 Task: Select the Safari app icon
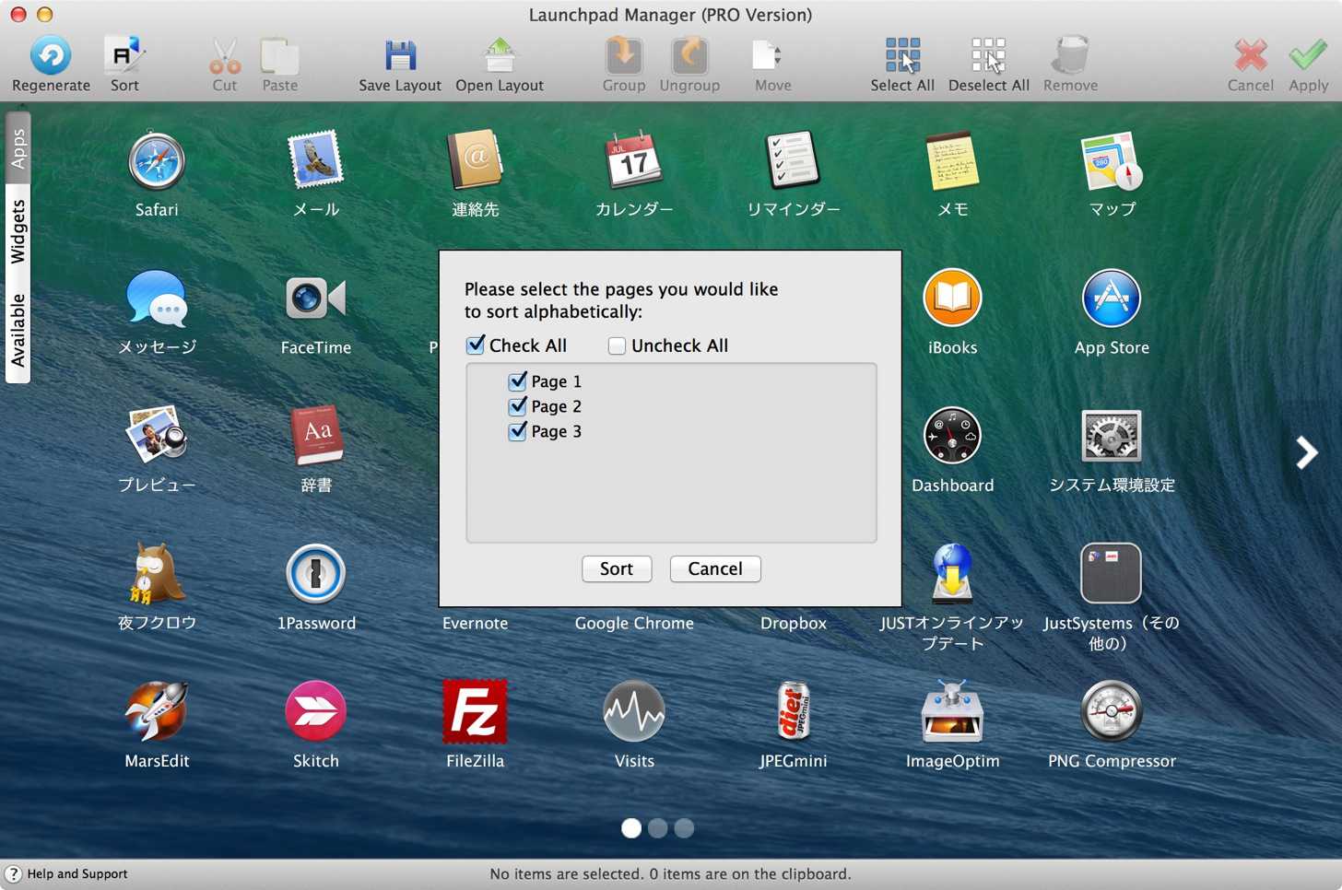157,161
